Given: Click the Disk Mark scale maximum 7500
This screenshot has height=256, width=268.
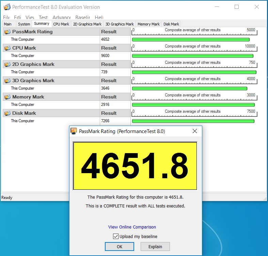Looking at the screenshot, I should pos(251,111).
